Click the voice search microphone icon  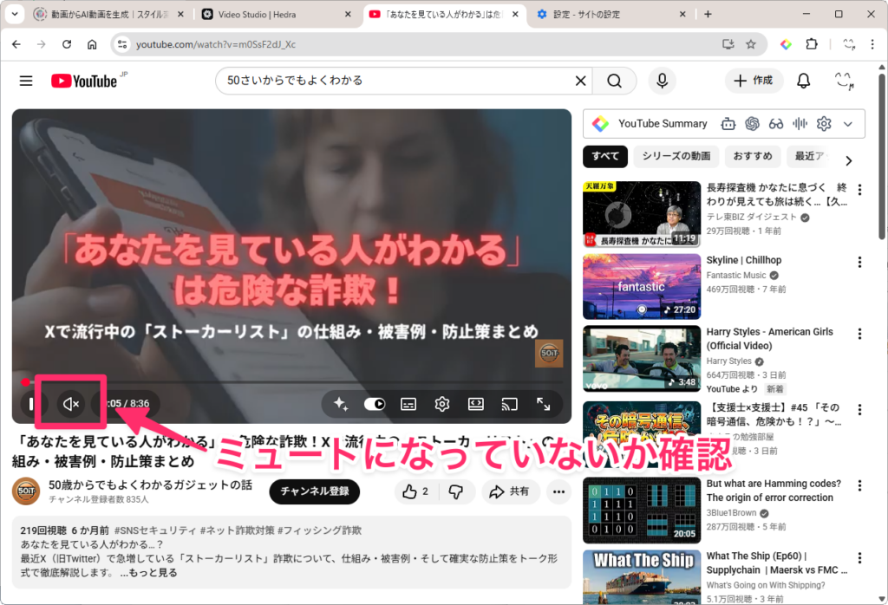663,81
